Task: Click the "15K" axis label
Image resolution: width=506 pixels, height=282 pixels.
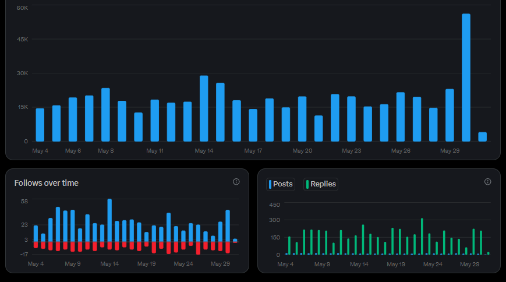Action: 23,107
